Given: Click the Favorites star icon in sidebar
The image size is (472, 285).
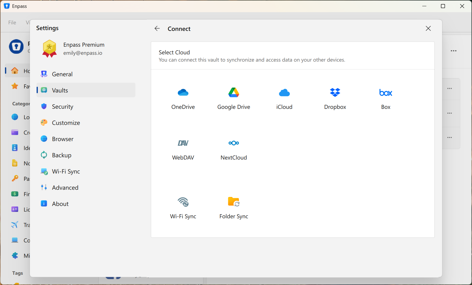Looking at the screenshot, I should pyautogui.click(x=15, y=86).
